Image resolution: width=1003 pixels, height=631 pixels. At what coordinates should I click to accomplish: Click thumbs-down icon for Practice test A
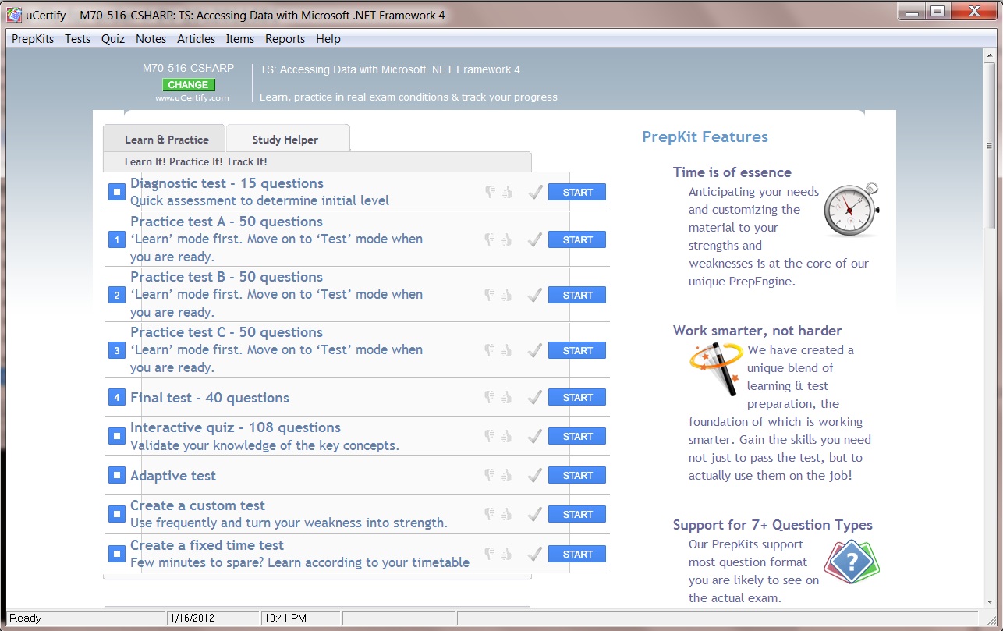point(490,239)
